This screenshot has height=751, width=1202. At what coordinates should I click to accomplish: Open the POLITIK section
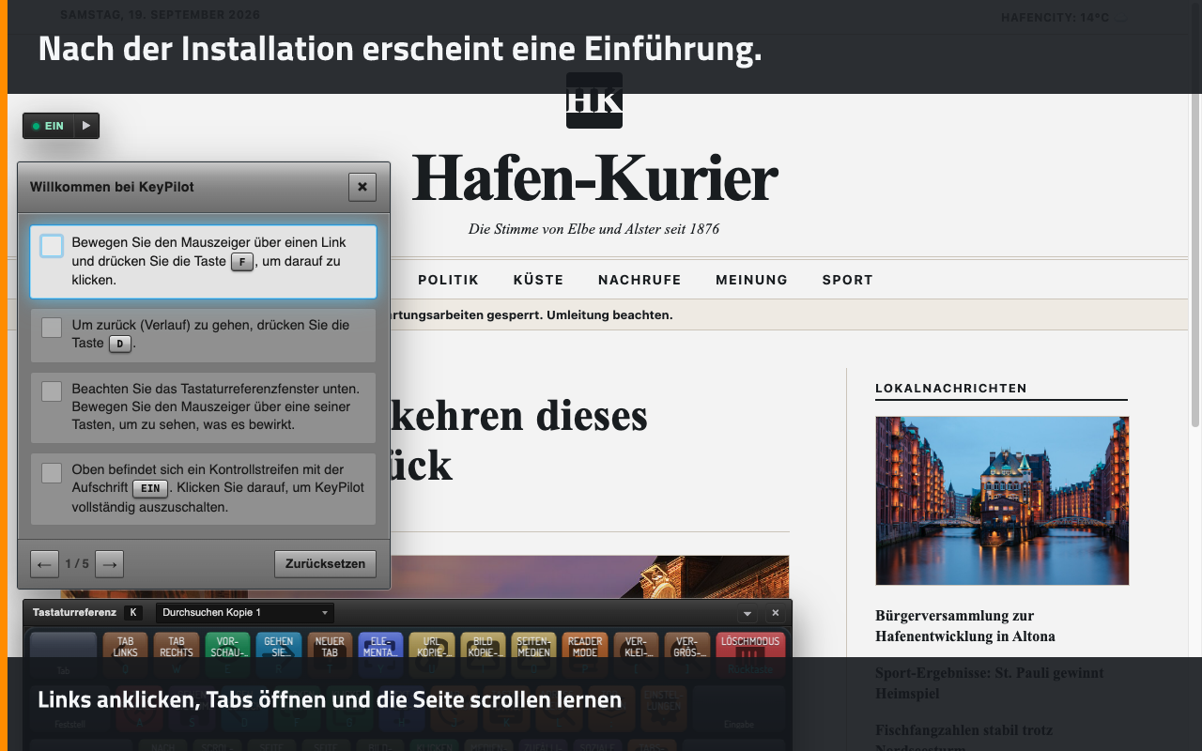coord(449,280)
